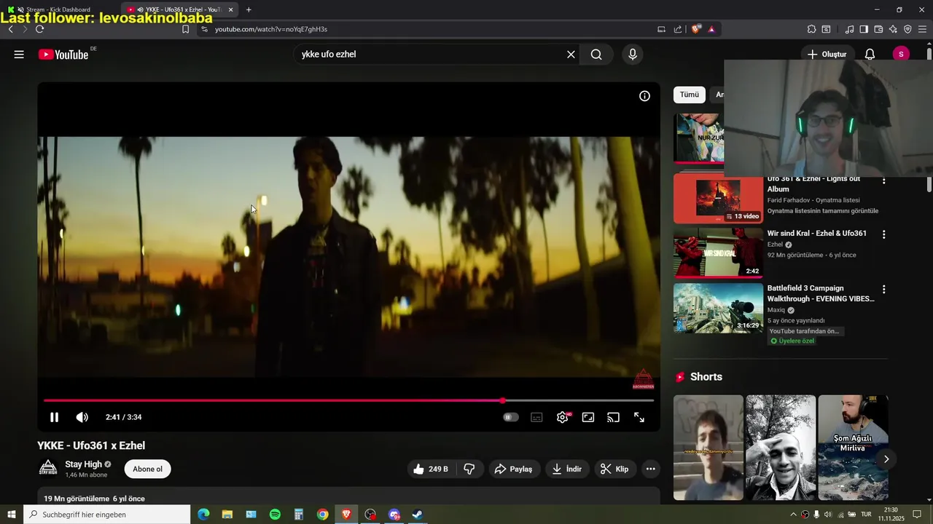The width and height of the screenshot is (933, 524).
Task: Reload the page
Action: pyautogui.click(x=39, y=29)
